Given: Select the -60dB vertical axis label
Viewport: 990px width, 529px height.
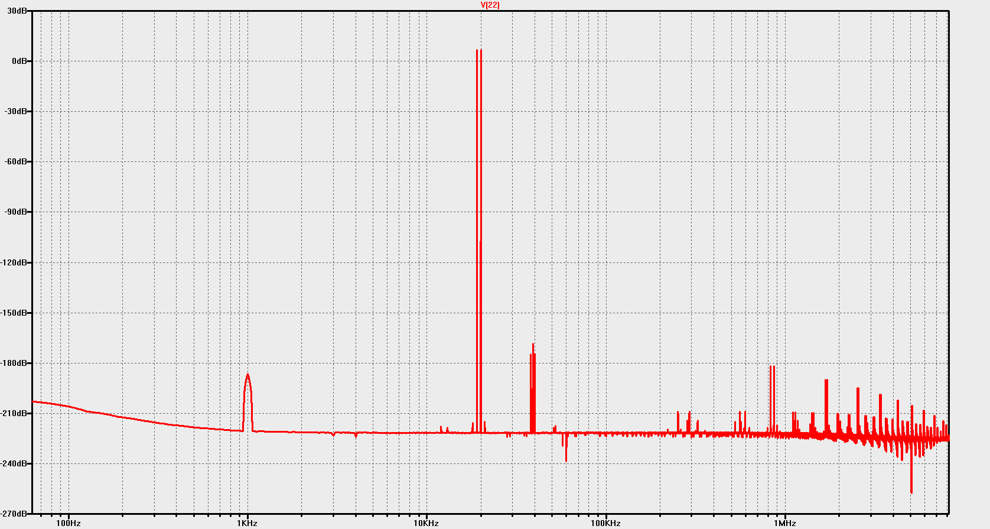Looking at the screenshot, I should (x=15, y=162).
